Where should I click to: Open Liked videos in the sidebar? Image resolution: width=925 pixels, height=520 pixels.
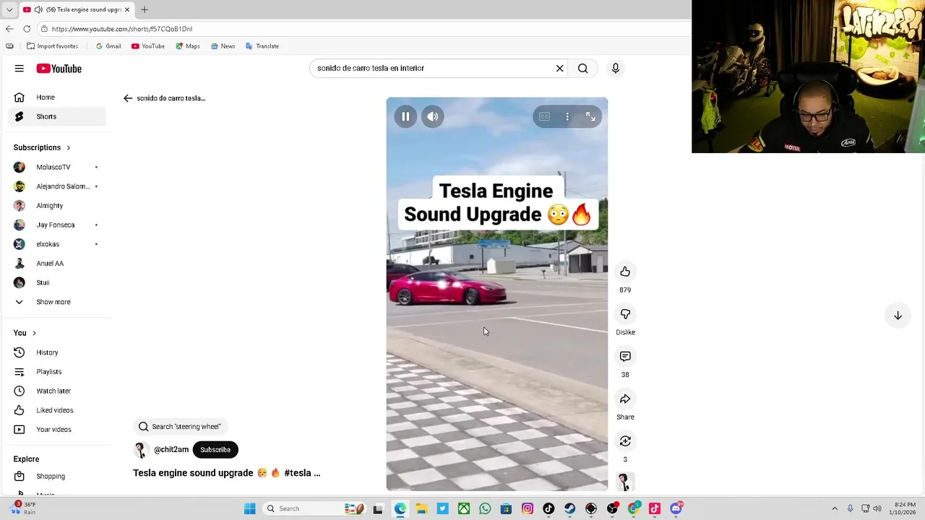pos(57,410)
